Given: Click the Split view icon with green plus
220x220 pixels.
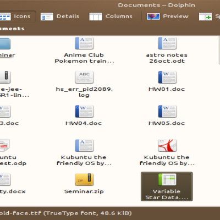Looking at the screenshot, I should [205, 16].
